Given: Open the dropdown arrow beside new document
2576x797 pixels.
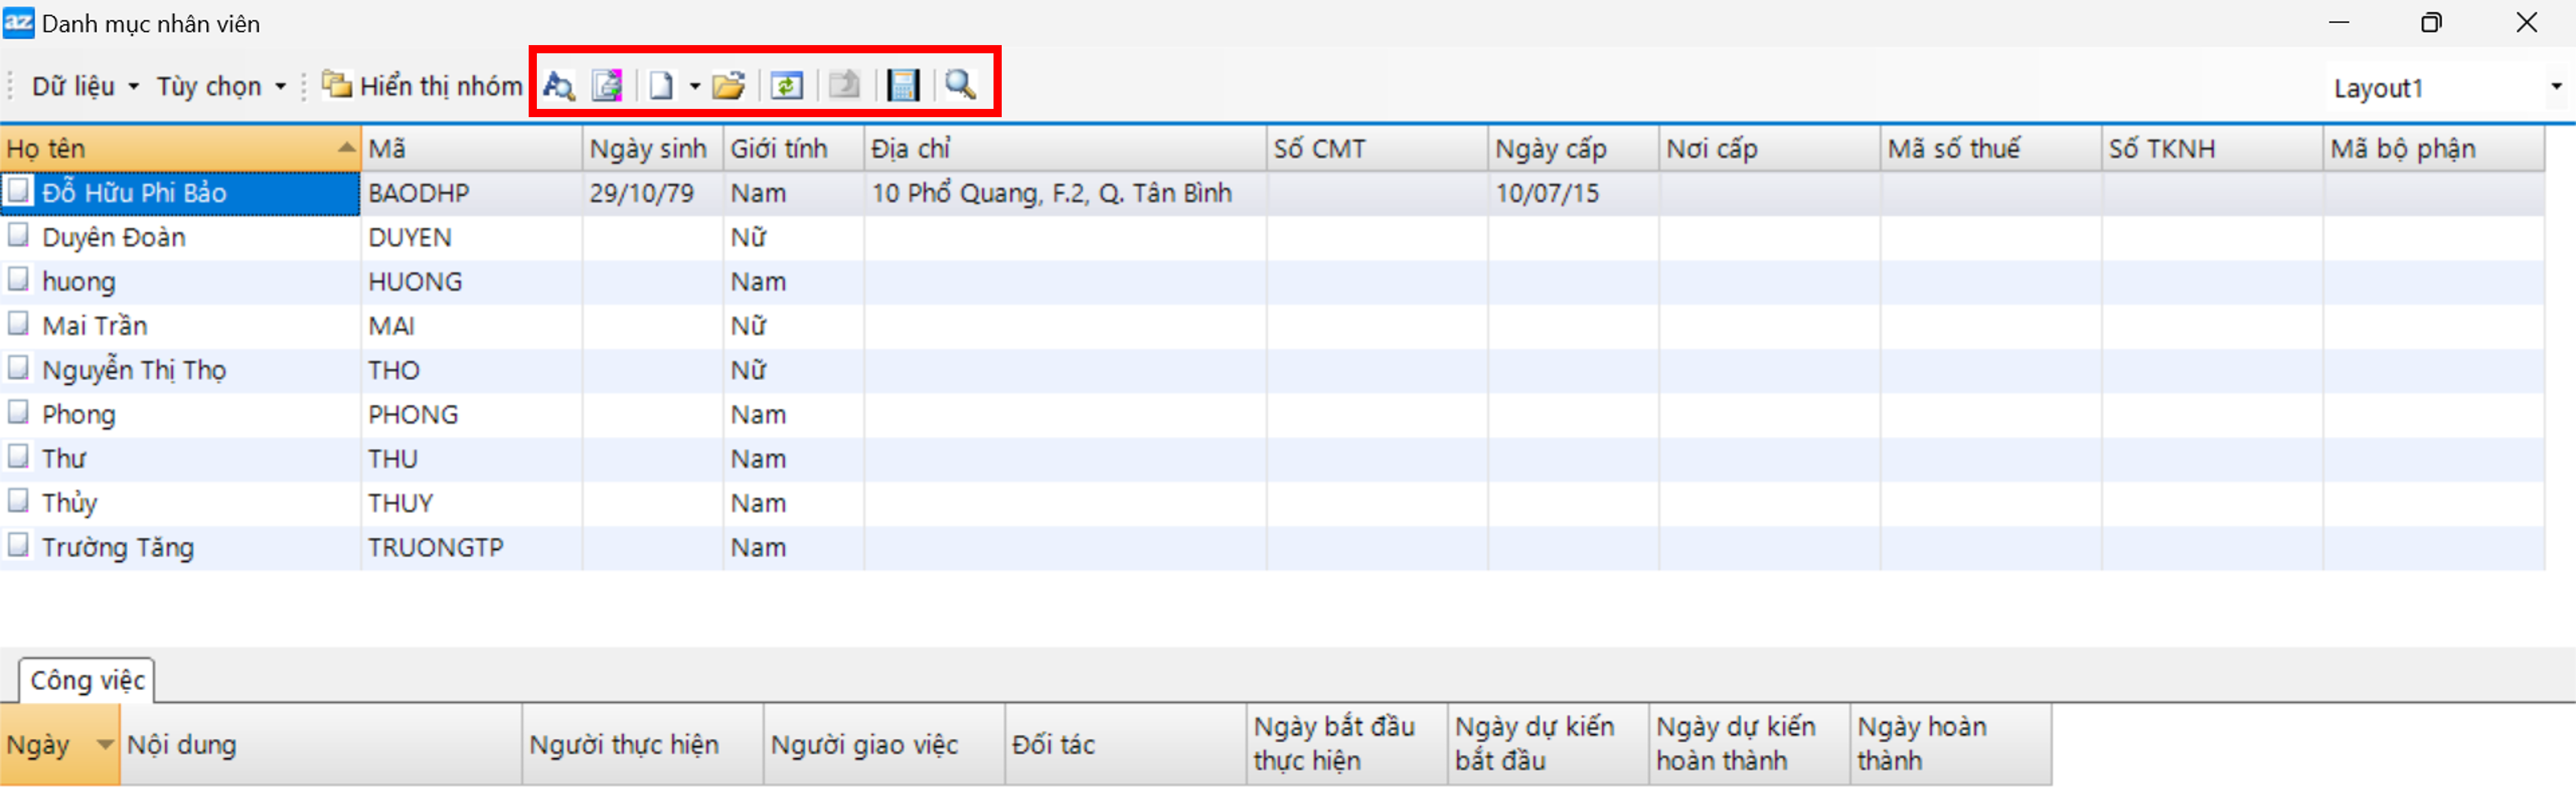Looking at the screenshot, I should pos(694,87).
